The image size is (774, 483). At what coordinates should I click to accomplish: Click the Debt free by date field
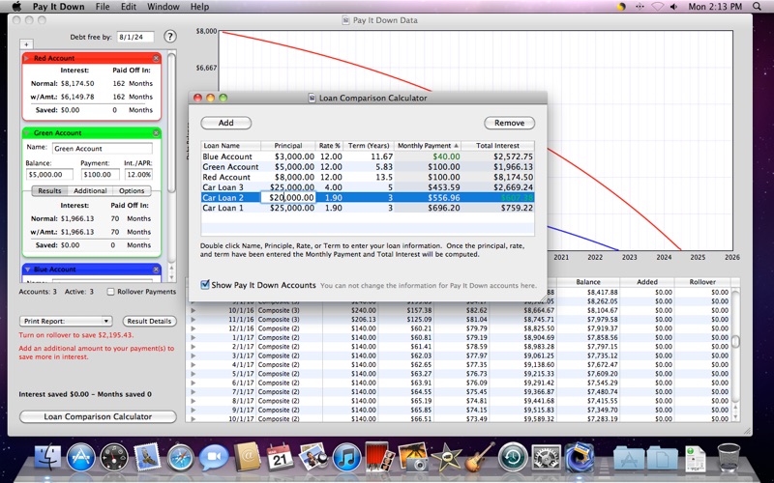coord(135,37)
